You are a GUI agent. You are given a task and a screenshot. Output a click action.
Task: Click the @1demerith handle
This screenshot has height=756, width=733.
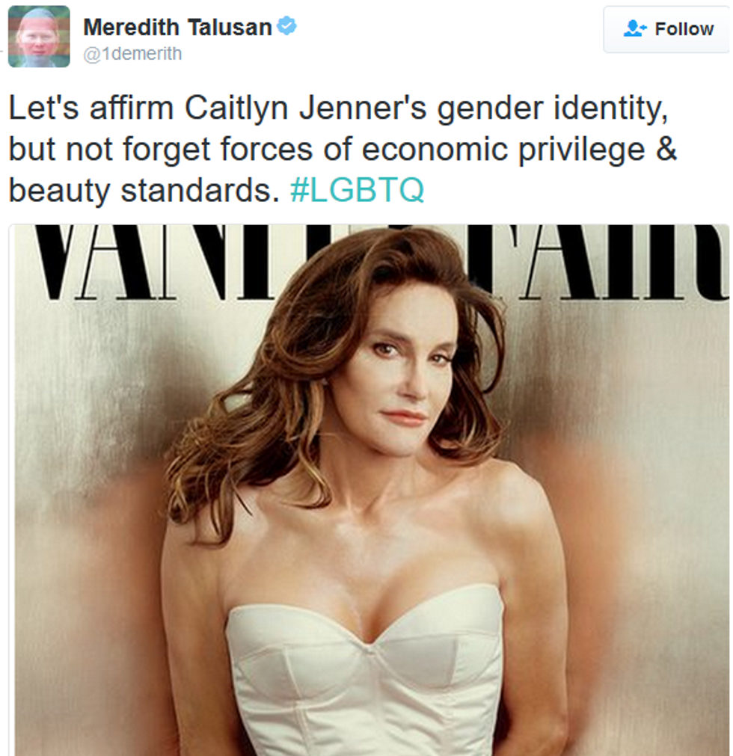click(132, 54)
